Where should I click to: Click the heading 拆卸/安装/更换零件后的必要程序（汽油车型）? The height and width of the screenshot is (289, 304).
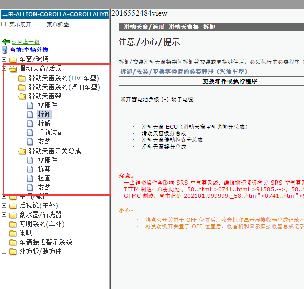[x=184, y=71]
